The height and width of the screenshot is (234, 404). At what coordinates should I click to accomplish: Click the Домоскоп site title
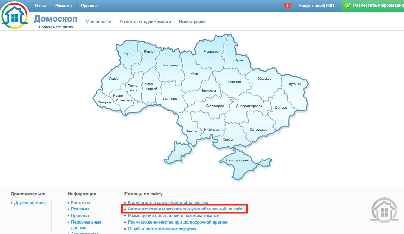(x=56, y=19)
